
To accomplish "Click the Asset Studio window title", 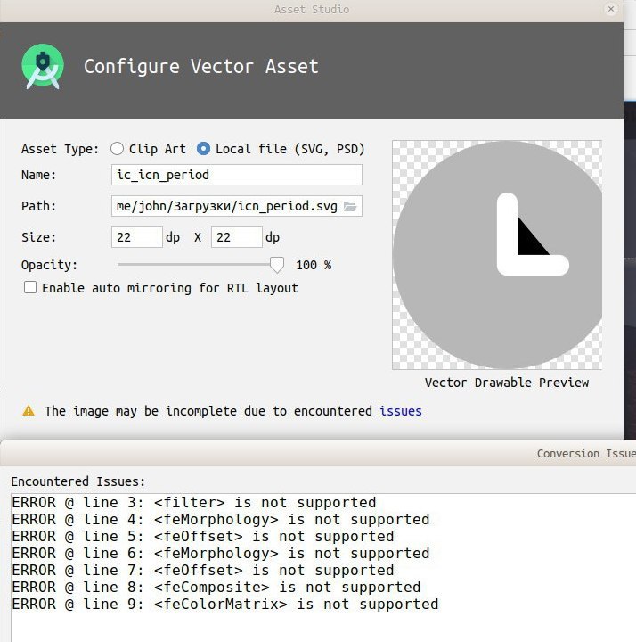I will [312, 10].
